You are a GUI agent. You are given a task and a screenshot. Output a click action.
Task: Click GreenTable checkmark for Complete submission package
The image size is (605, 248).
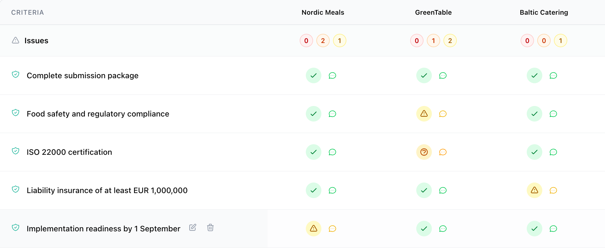click(424, 75)
